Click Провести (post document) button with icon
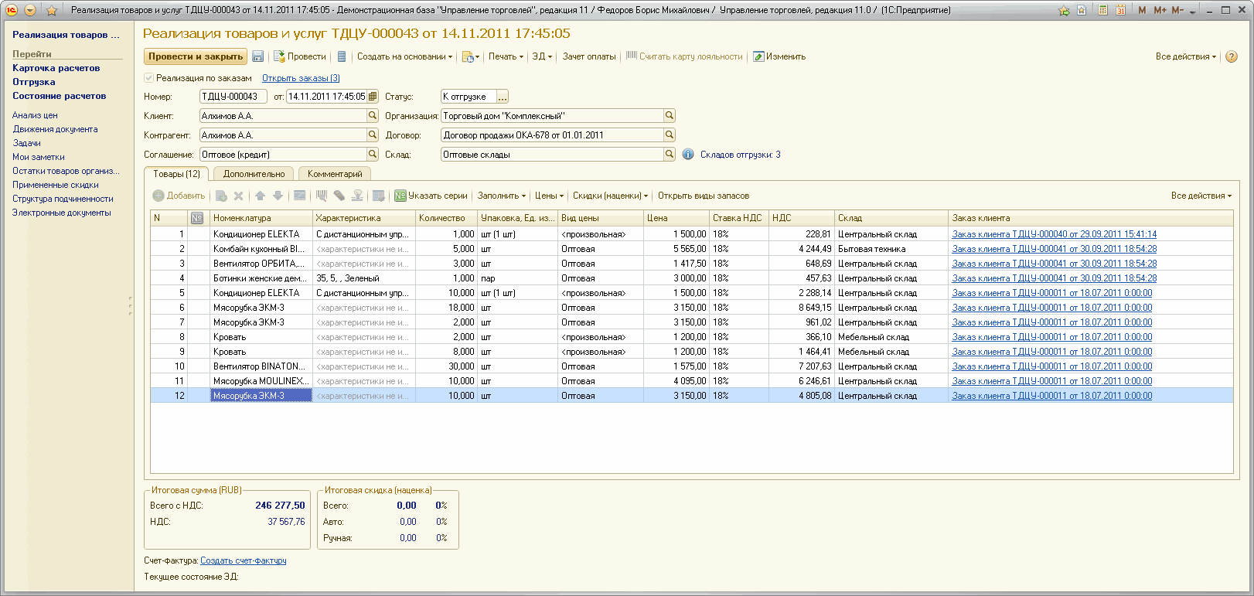Viewport: 1254px width, 596px height. (299, 56)
